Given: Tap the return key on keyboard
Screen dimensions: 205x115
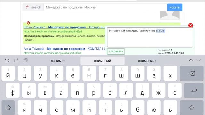Looking at the screenshot, I should [x=194, y=91].
